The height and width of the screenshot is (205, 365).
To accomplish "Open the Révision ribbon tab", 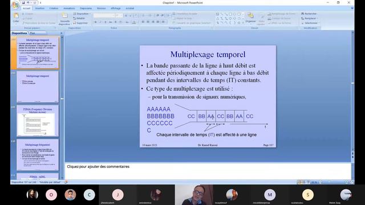I will [102, 9].
